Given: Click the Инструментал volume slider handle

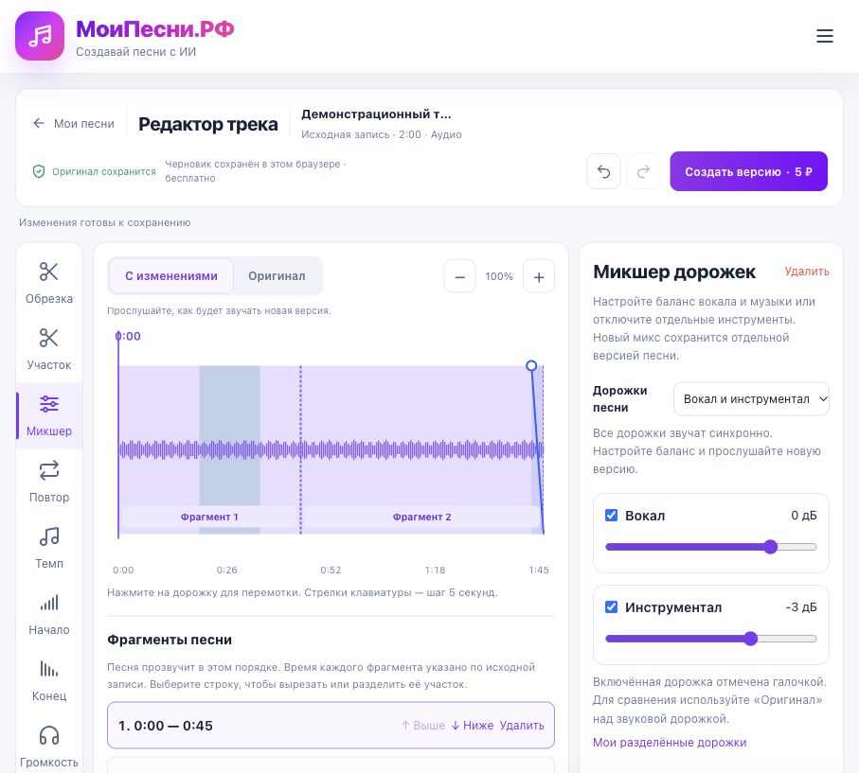Looking at the screenshot, I should (x=750, y=639).
